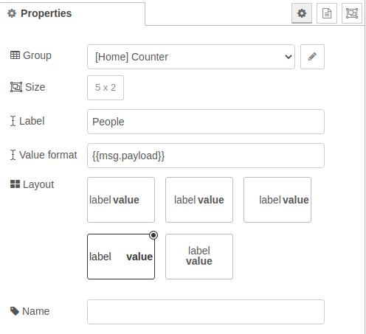This screenshot has height=334, width=366.
Task: Open node appearance icon button
Action: click(x=352, y=13)
